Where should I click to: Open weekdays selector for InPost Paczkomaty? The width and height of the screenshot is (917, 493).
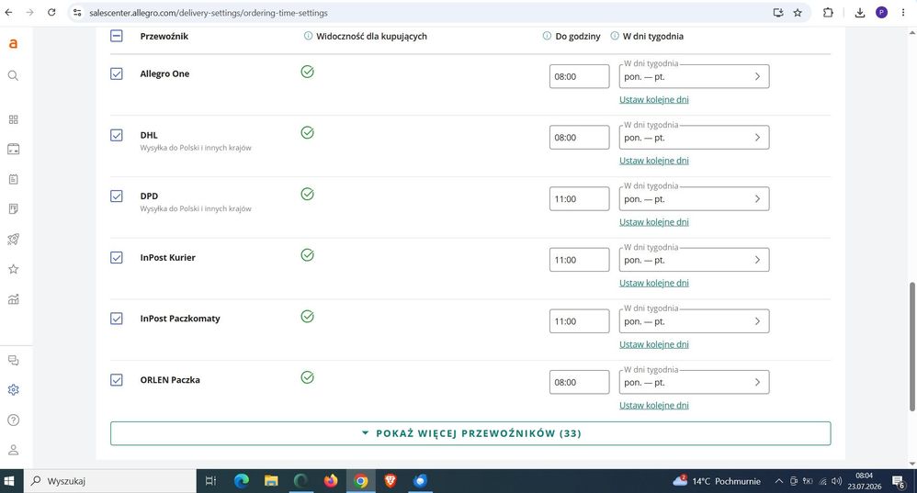click(695, 321)
